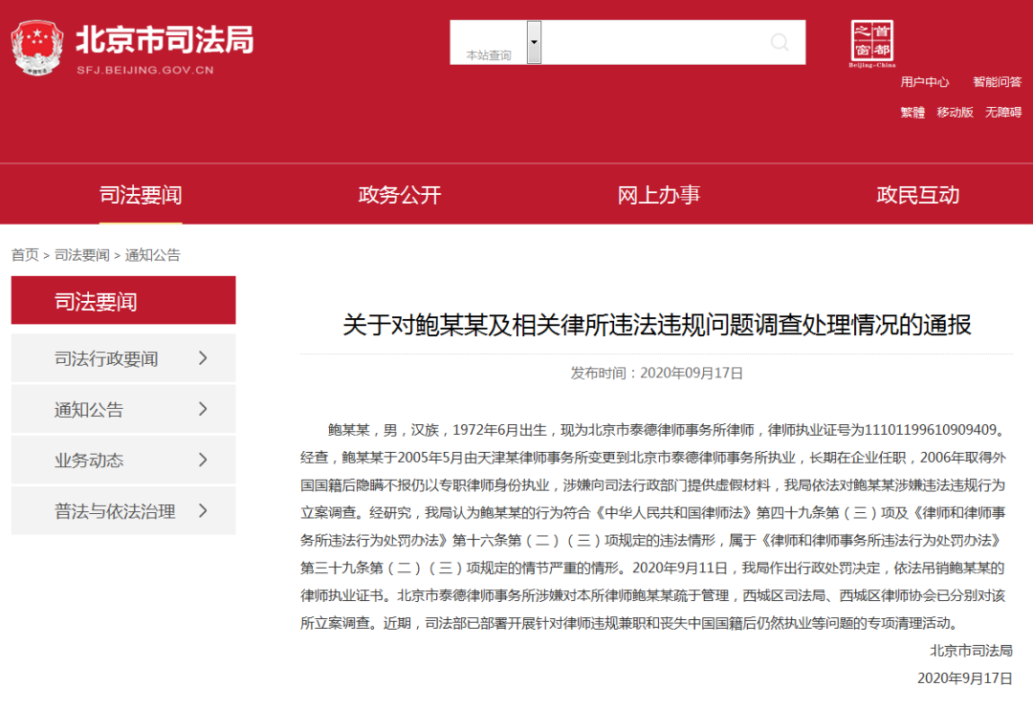This screenshot has height=708, width=1033.
Task: Focus the site search input field
Action: coord(673,43)
